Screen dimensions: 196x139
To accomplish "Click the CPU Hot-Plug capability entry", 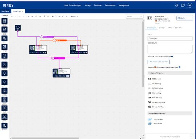I will tap(155, 93).
